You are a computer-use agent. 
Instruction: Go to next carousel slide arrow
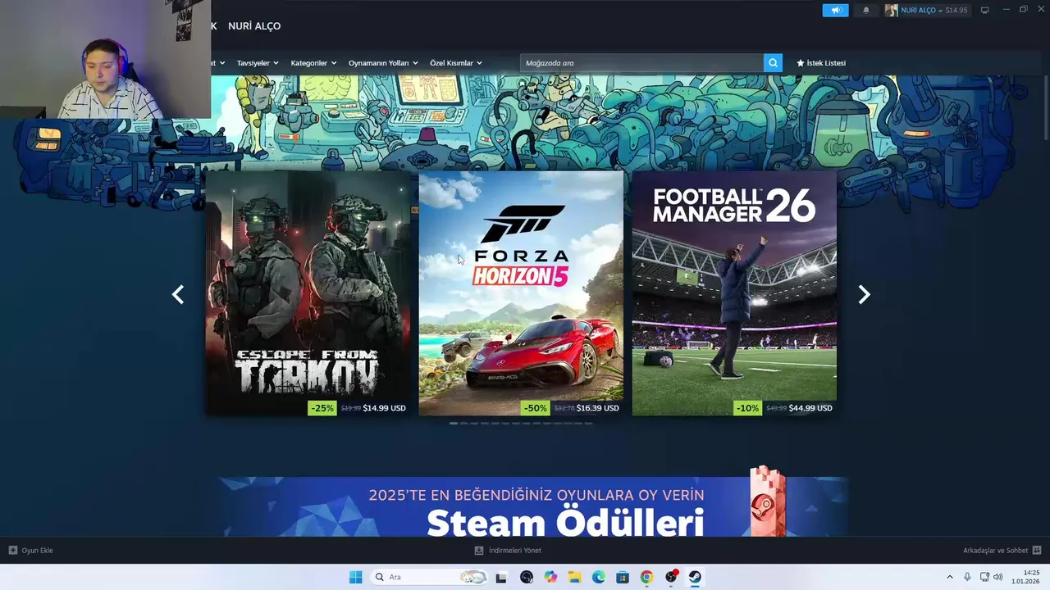[x=864, y=295]
